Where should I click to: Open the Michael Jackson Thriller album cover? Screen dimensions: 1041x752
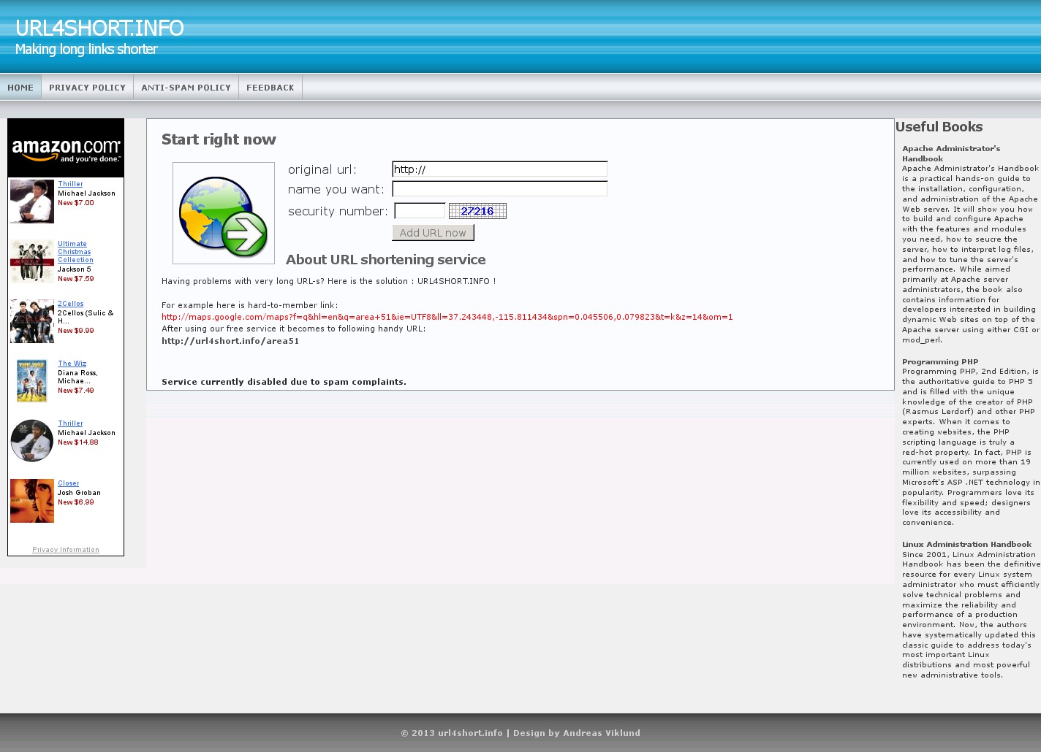(x=32, y=201)
